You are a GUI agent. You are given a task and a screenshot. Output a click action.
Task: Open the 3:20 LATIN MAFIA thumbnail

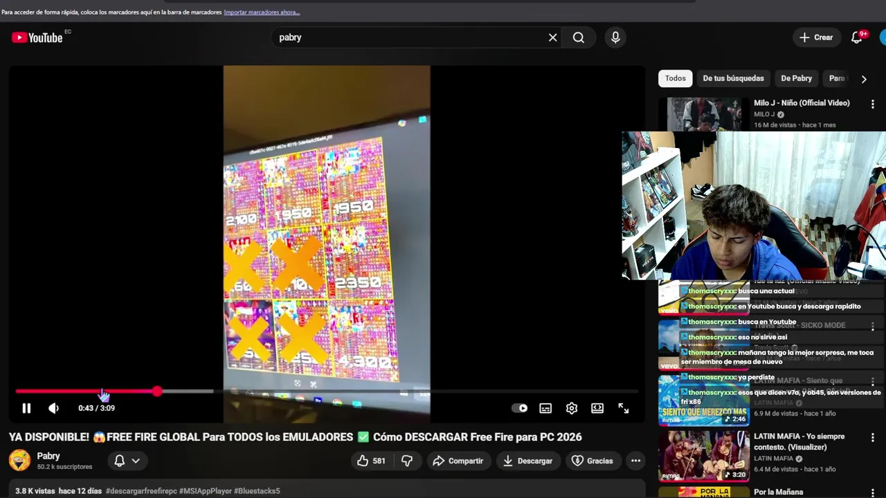pos(704,456)
